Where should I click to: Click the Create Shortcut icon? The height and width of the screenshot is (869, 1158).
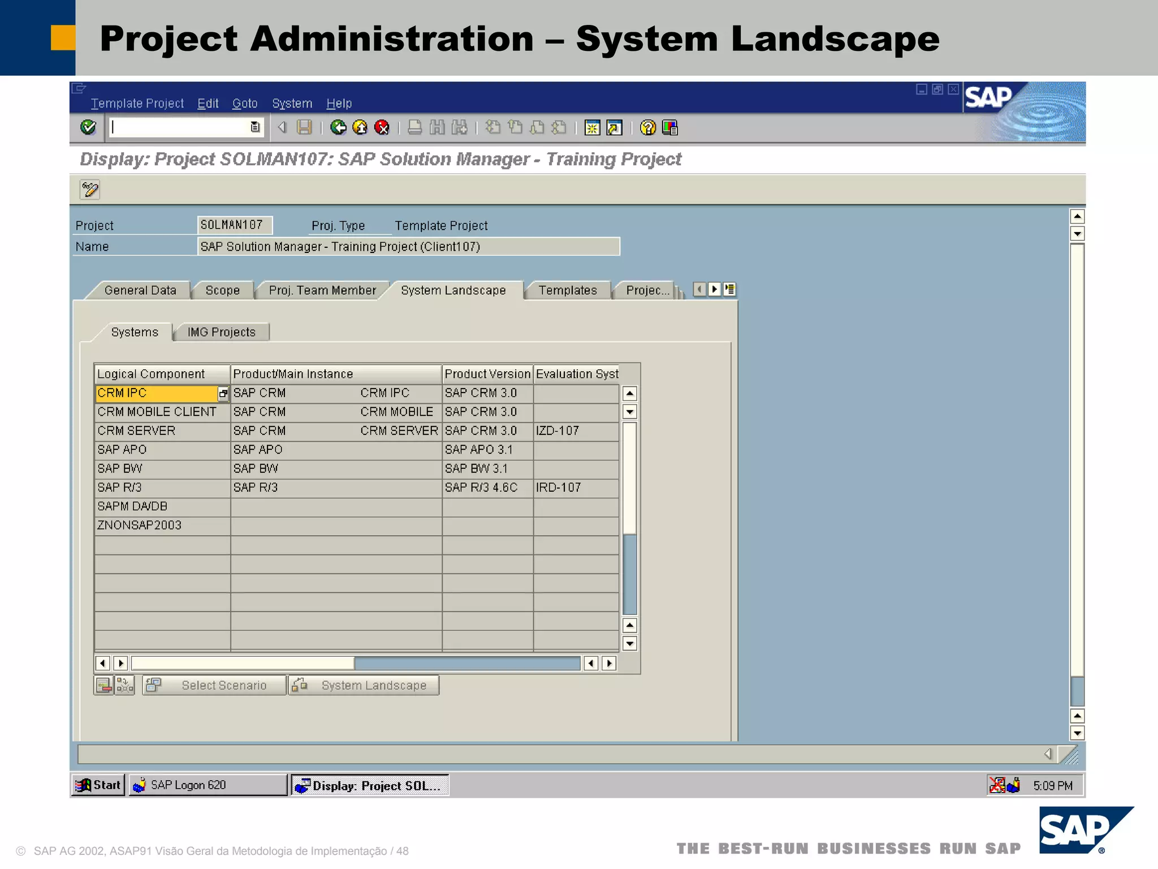pyautogui.click(x=615, y=128)
